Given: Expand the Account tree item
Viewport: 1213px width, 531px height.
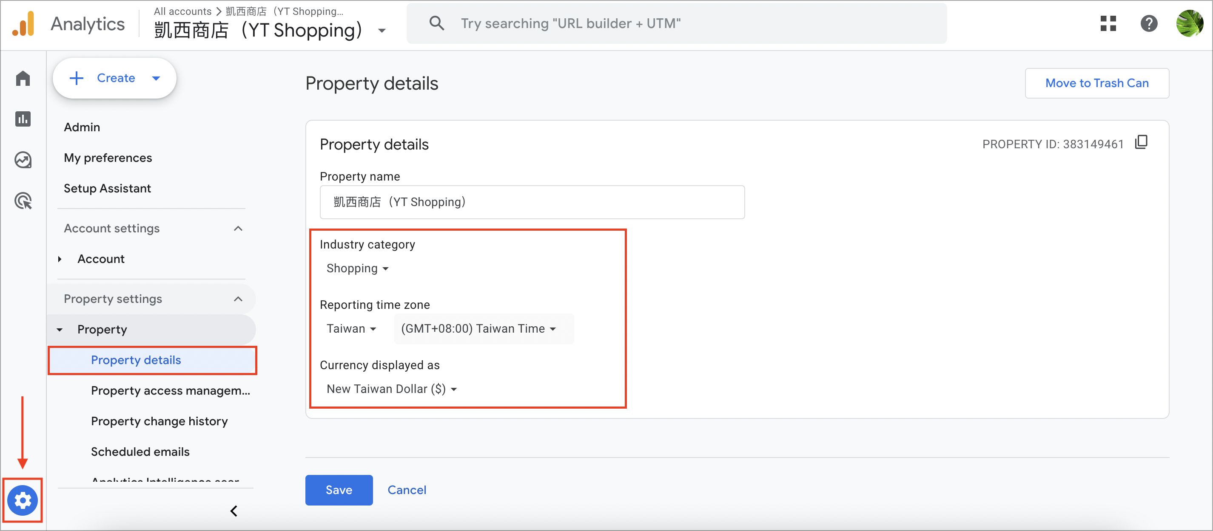Looking at the screenshot, I should (60, 259).
